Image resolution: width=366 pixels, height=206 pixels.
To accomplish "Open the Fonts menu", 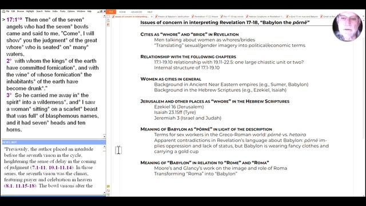I will pyautogui.click(x=62, y=11).
